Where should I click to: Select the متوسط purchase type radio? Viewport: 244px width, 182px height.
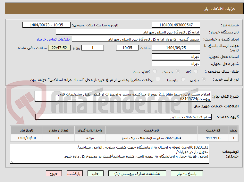[183, 79]
